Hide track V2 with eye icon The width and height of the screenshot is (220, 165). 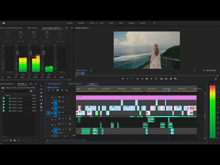point(63,108)
